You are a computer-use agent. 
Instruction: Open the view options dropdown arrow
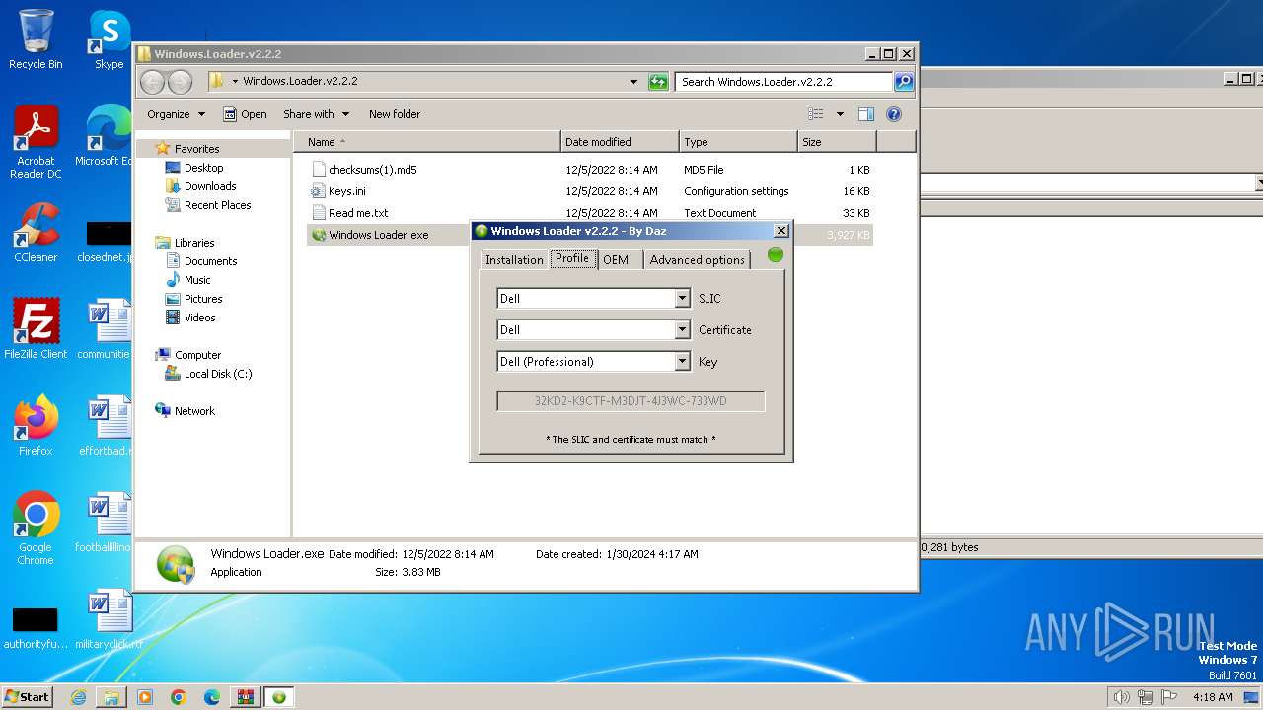[x=840, y=114]
